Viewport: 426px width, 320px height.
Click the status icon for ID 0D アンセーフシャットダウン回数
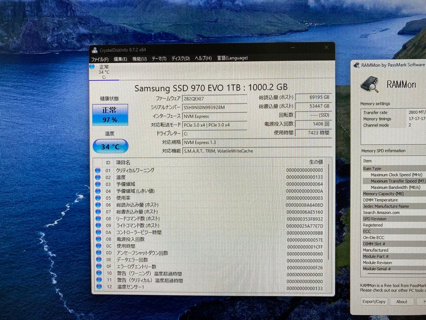(x=99, y=252)
